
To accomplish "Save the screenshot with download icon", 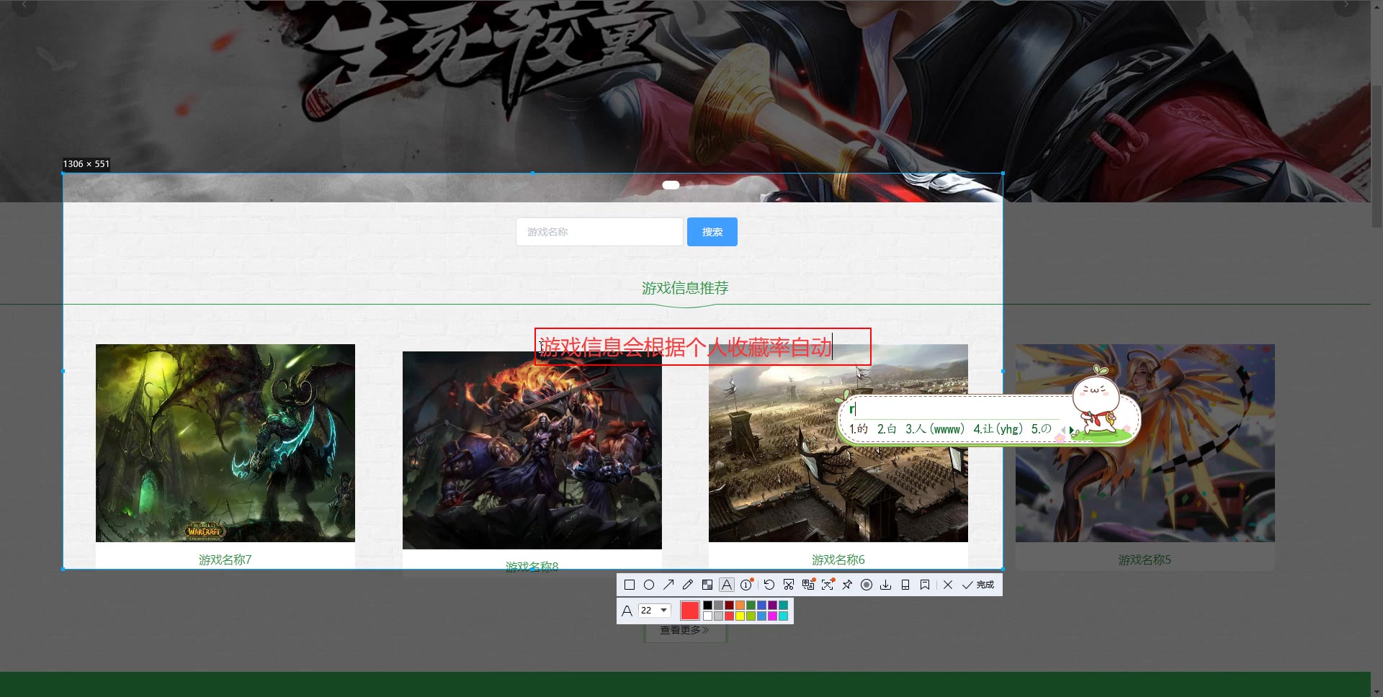I will pyautogui.click(x=886, y=585).
